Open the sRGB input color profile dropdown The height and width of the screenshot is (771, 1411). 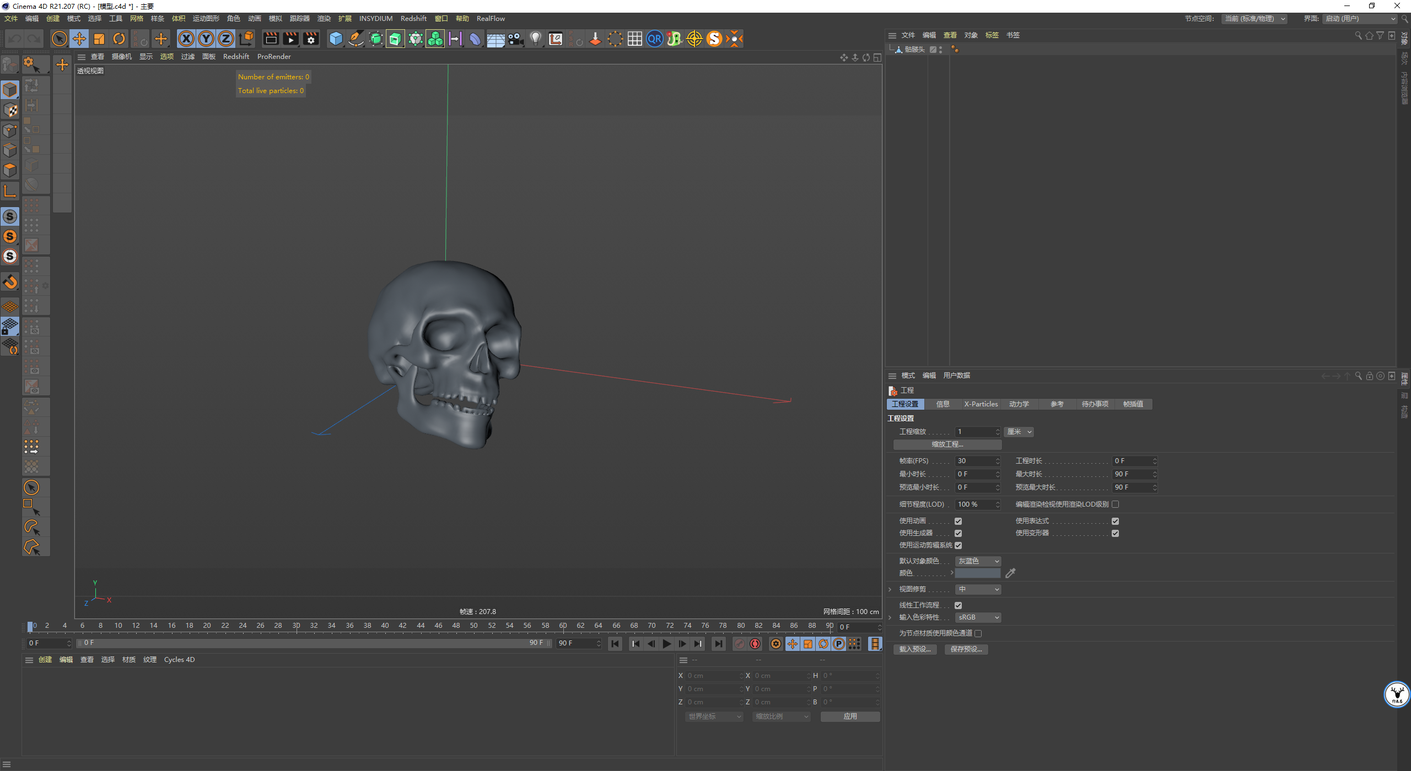tap(978, 617)
